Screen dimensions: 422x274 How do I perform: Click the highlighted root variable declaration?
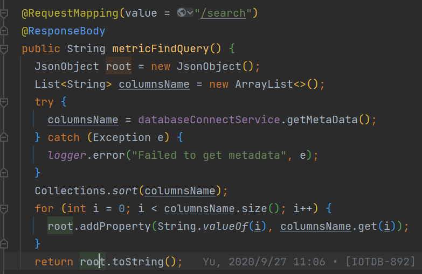119,66
